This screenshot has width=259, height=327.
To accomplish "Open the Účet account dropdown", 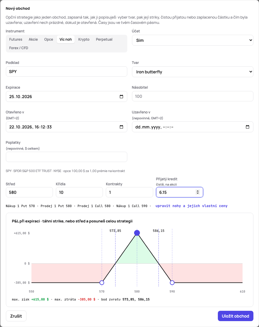I will tap(193, 40).
